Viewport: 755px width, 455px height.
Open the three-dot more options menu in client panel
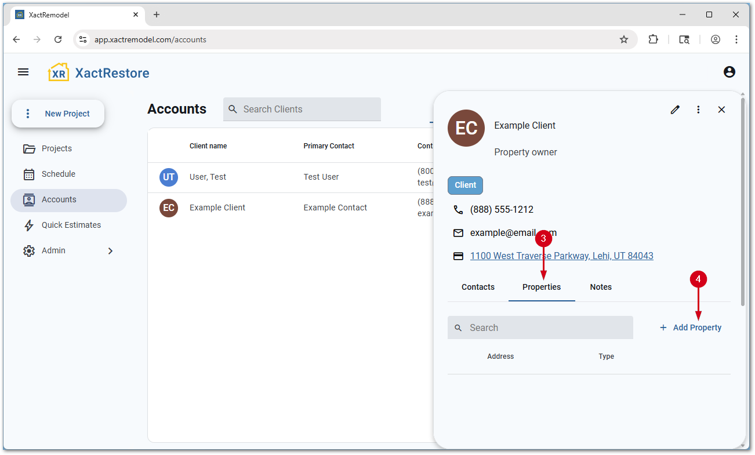[x=698, y=110]
